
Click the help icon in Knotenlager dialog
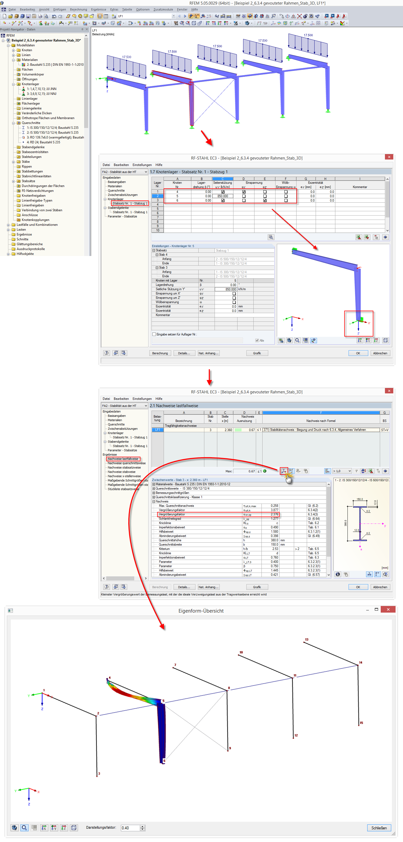pos(107,353)
